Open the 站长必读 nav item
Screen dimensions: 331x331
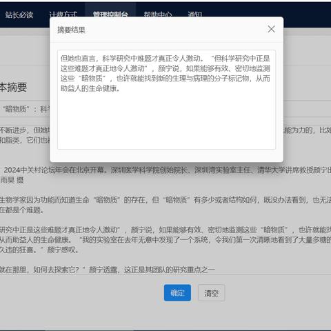19,14
